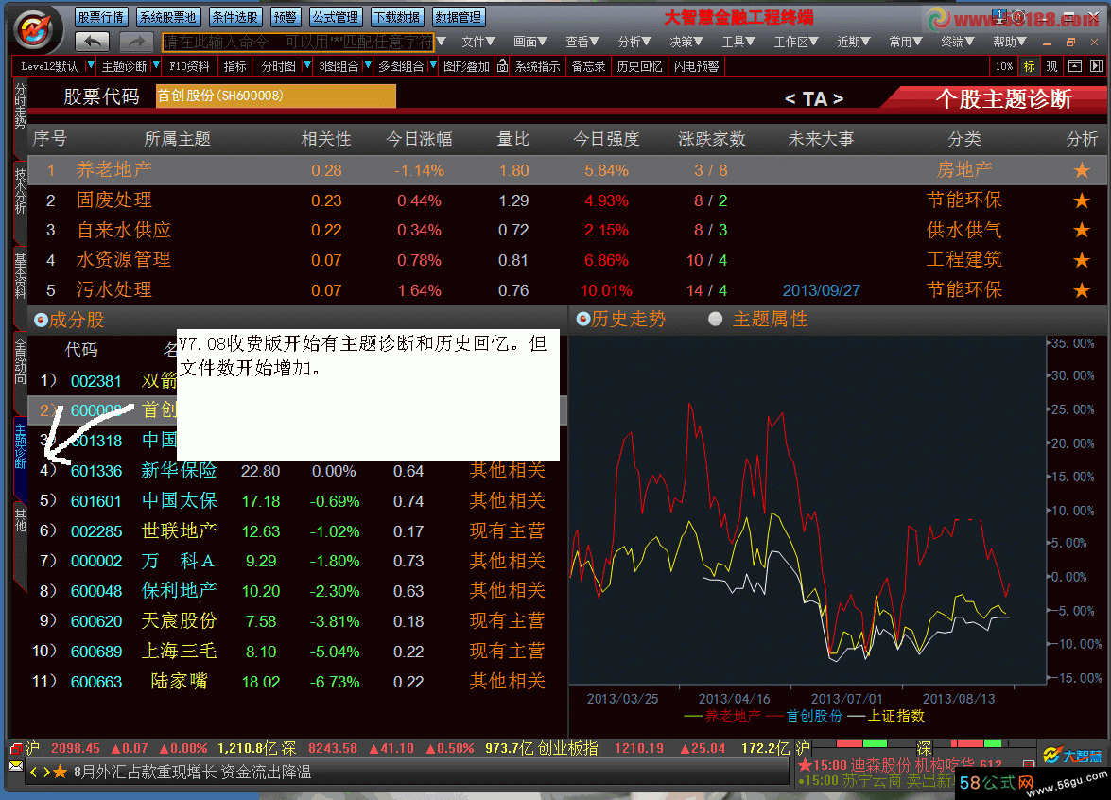Image resolution: width=1111 pixels, height=800 pixels.
Task: Open the 工作区 menu
Action: [796, 42]
